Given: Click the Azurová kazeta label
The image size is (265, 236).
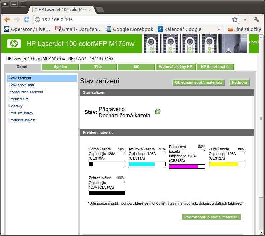Looking at the screenshot, I should pyautogui.click(x=142, y=149).
